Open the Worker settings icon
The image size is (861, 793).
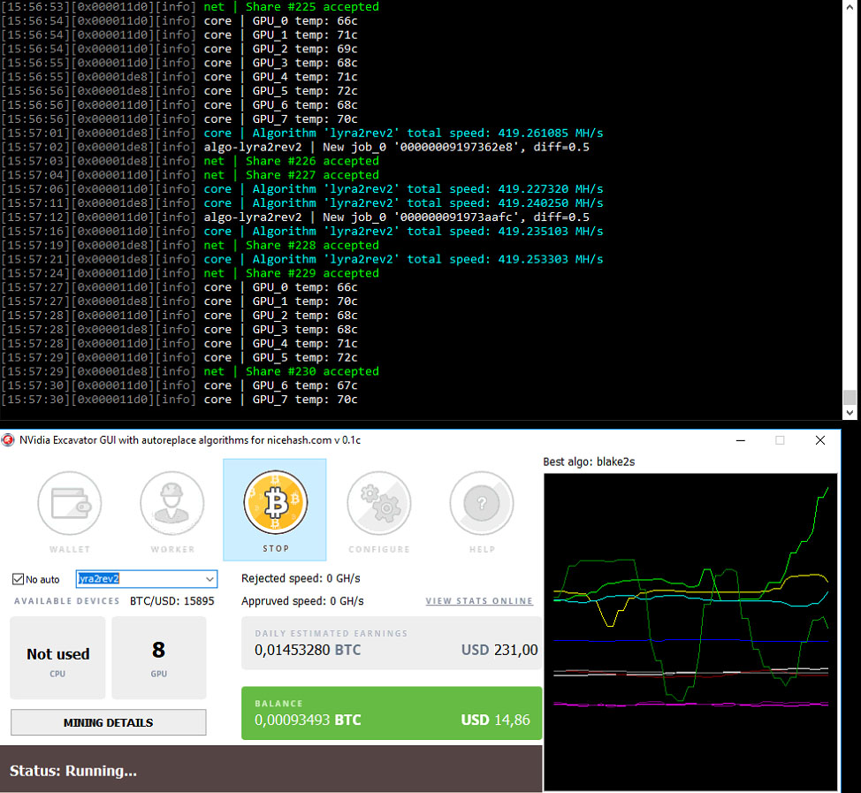click(x=172, y=511)
